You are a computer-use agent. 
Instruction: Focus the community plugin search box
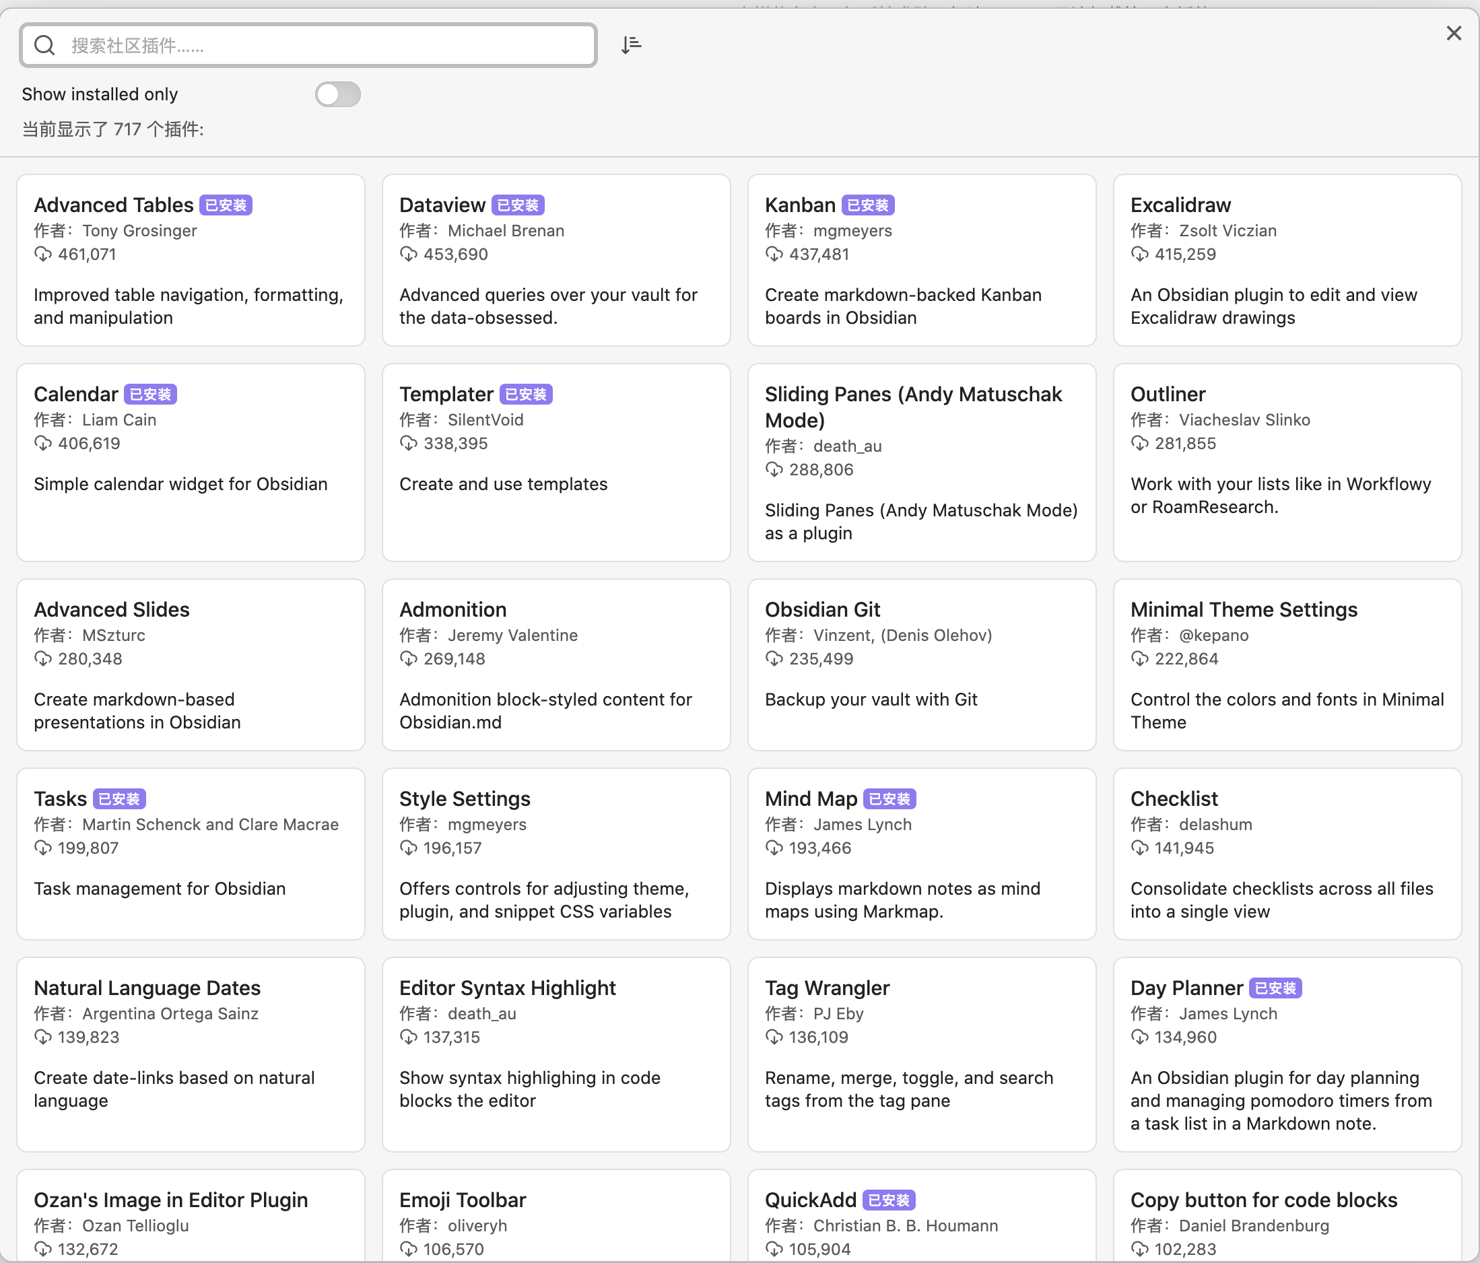point(321,45)
